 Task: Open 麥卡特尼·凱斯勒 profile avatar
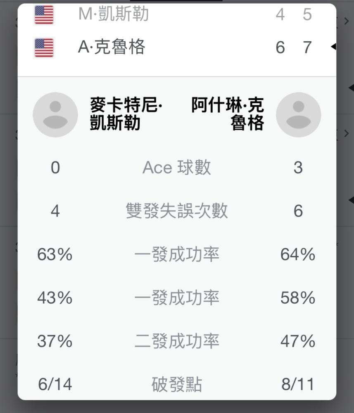click(x=55, y=114)
